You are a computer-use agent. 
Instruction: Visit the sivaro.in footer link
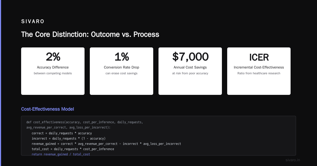[x=293, y=160]
